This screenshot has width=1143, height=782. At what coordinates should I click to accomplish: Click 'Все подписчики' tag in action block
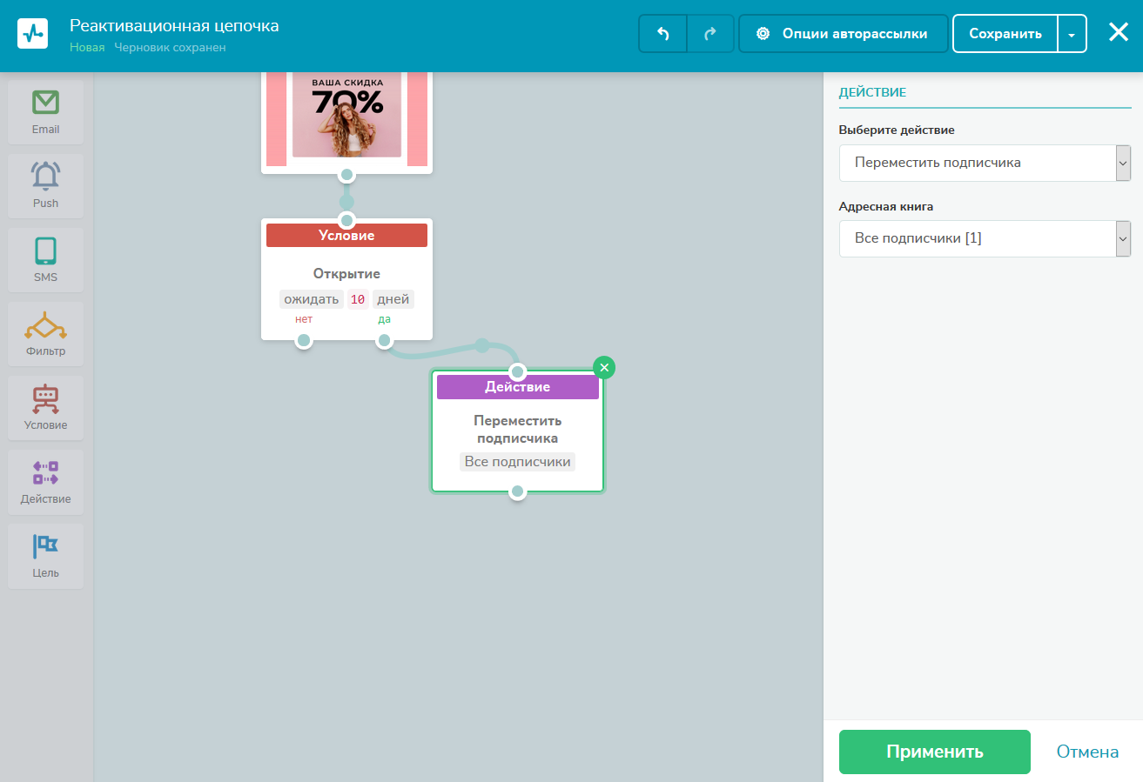click(x=518, y=462)
